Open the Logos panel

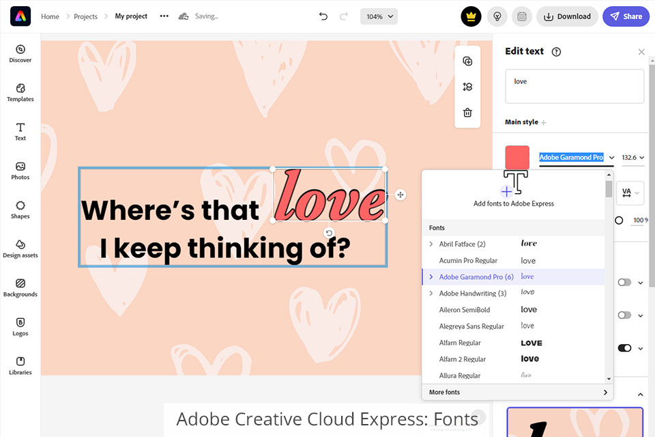[x=20, y=326]
